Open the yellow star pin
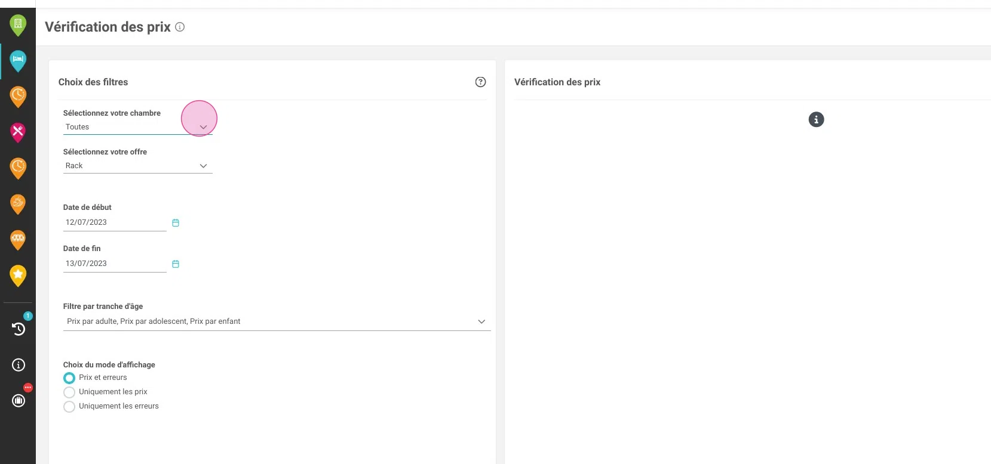This screenshot has width=991, height=464. point(18,276)
